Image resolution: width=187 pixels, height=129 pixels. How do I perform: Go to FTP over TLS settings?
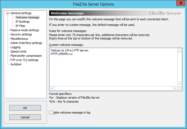(x=24, y=60)
